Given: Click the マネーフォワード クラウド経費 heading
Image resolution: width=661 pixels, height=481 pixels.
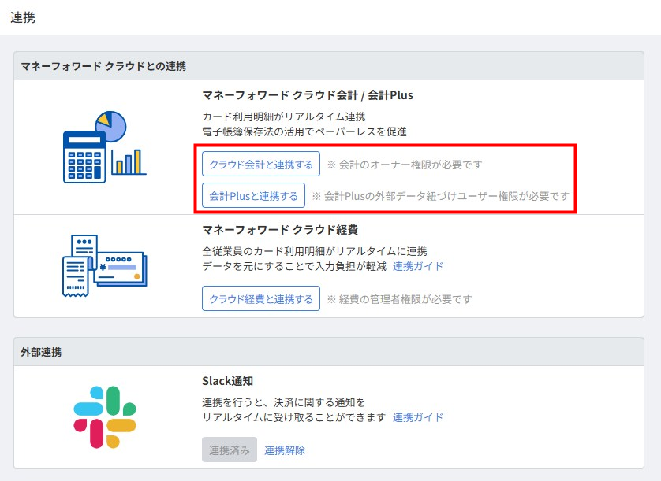Looking at the screenshot, I should tap(281, 230).
